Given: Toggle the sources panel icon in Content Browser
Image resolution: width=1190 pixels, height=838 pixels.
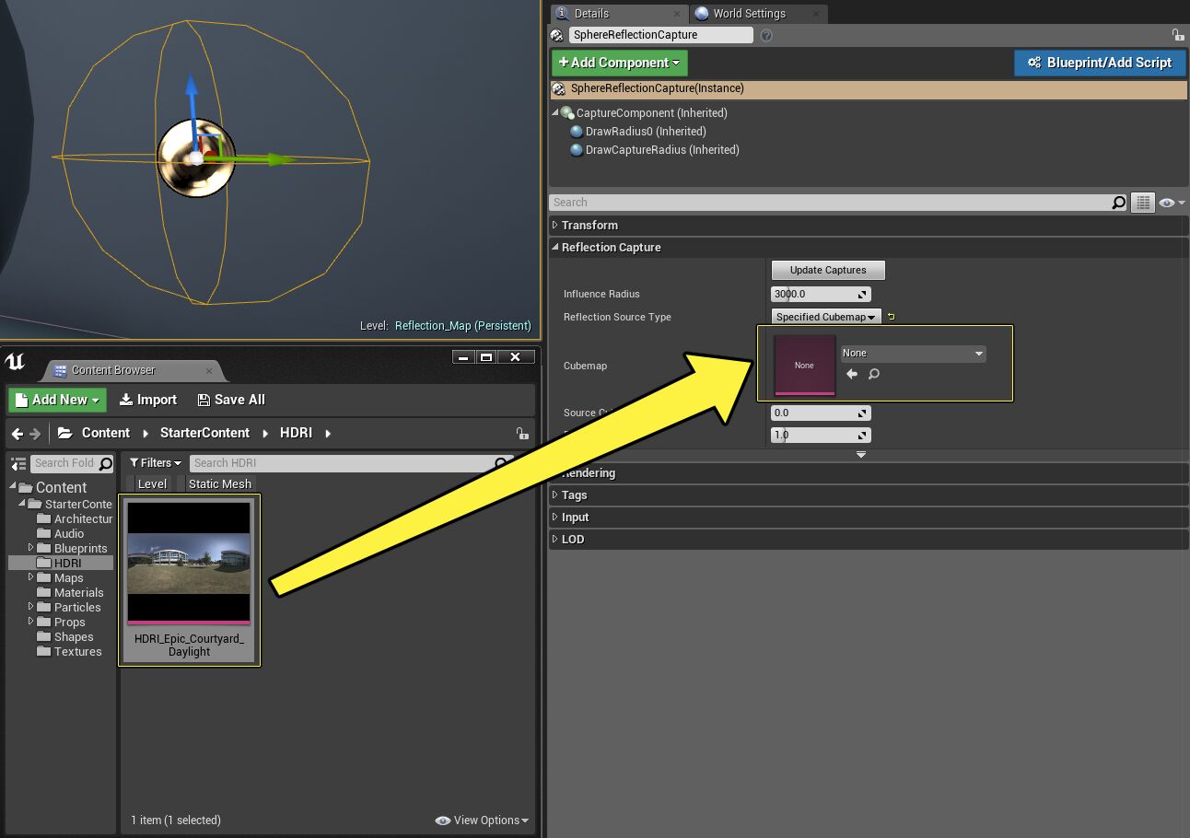Looking at the screenshot, I should point(18,463).
